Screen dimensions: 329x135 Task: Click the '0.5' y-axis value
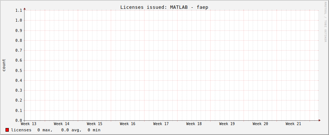[x=19, y=70]
